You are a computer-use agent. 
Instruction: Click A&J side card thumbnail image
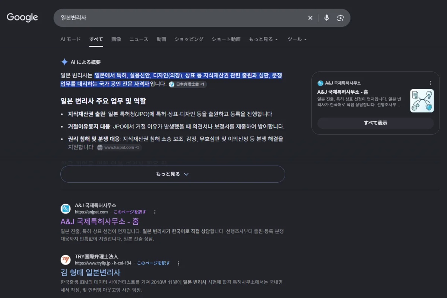click(422, 101)
